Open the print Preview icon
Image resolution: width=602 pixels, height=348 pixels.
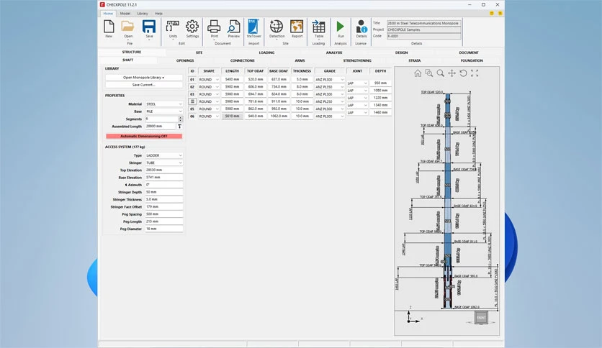point(233,29)
